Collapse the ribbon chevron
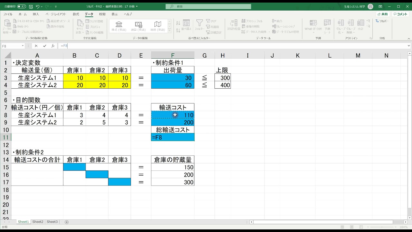Image resolution: width=412 pixels, height=232 pixels. [x=408, y=38]
